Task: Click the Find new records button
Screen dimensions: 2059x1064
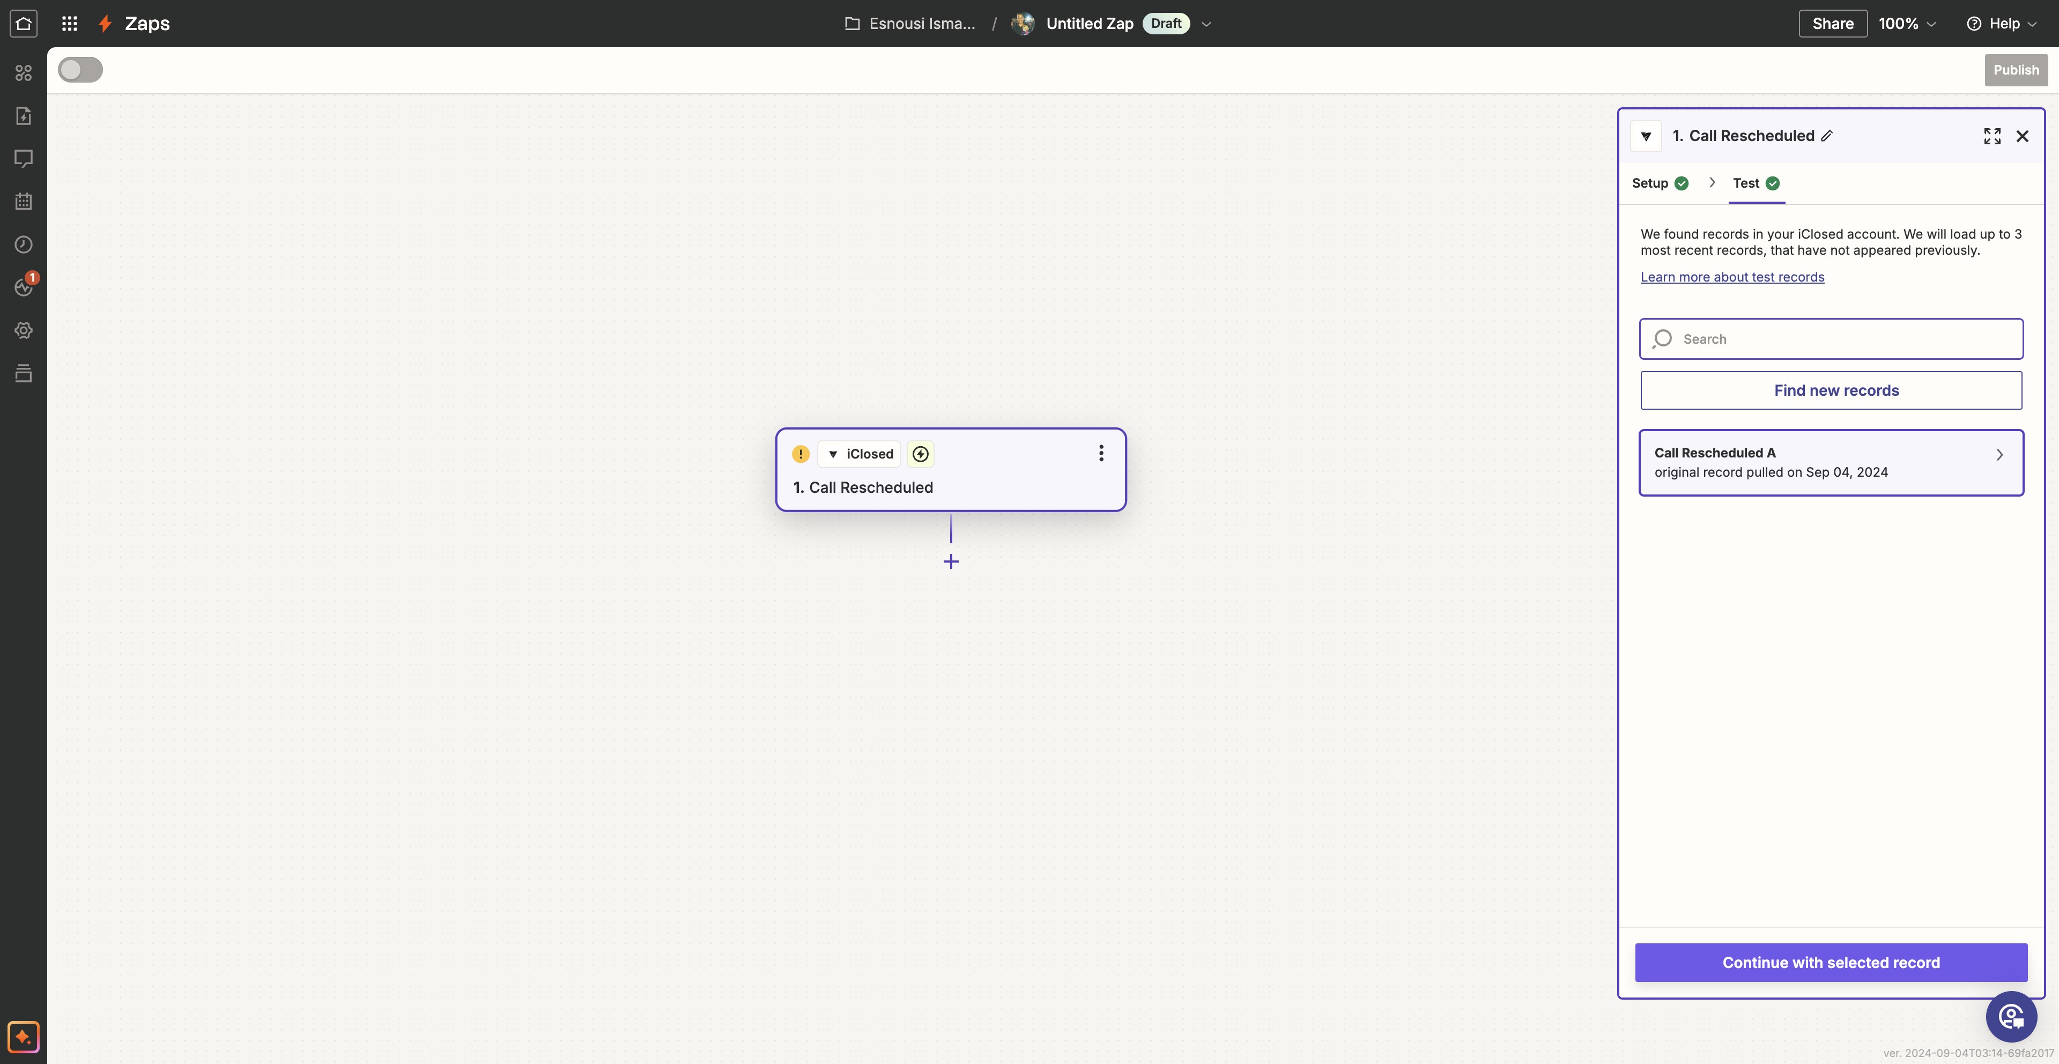Action: [x=1831, y=390]
